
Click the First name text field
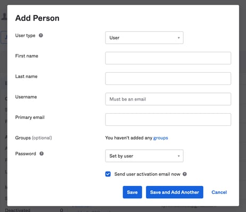click(x=168, y=58)
